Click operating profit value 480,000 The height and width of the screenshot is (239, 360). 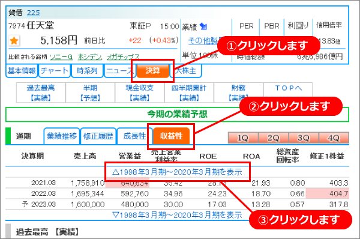click(x=135, y=205)
